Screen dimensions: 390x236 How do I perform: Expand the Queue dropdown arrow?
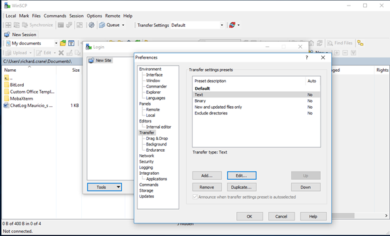(123, 25)
